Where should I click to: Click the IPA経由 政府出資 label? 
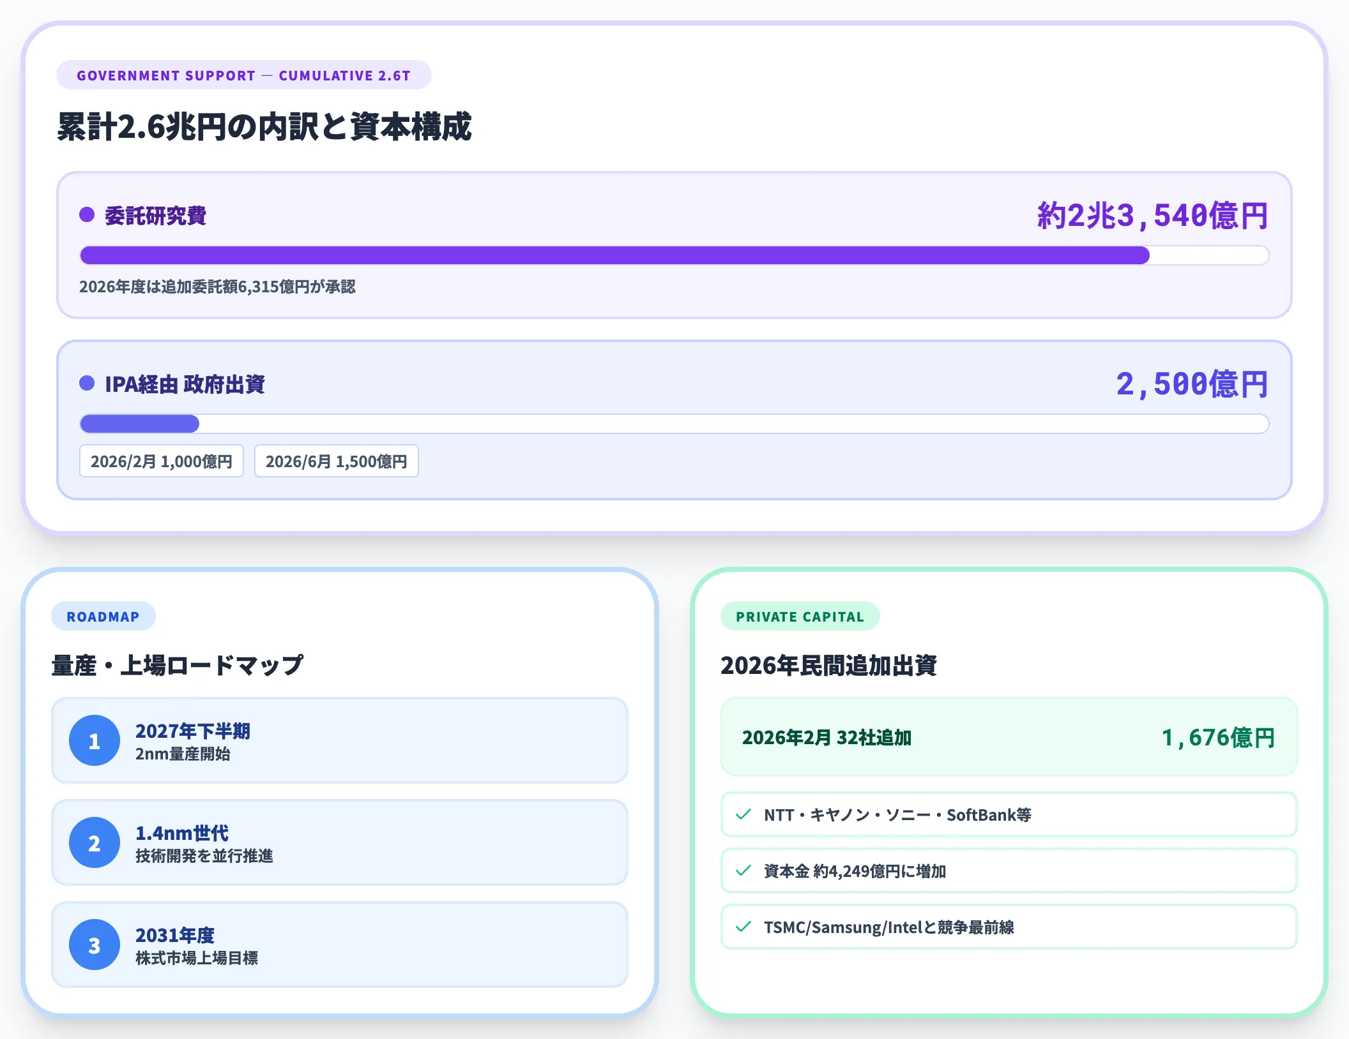coord(185,384)
